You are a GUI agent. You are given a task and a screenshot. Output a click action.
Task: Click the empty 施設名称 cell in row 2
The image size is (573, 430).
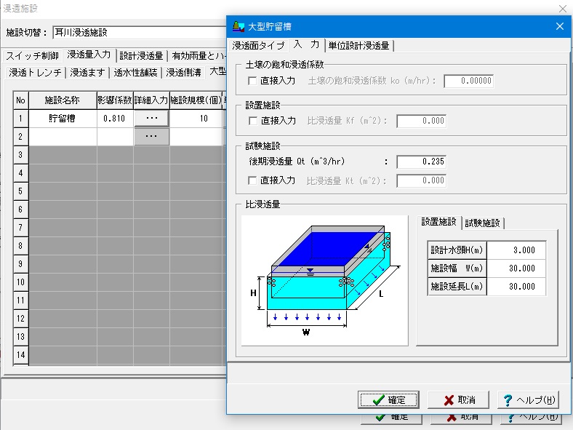[63, 136]
